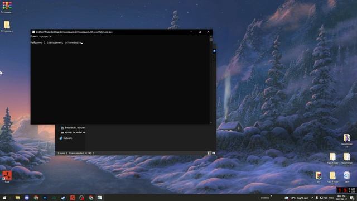This screenshot has width=357, height=201.
Task: Show hidden system tray icons chevron
Action: pyautogui.click(x=312, y=198)
